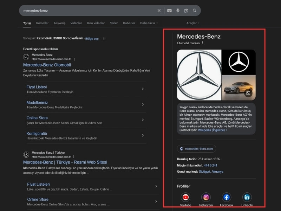This screenshot has height=211, width=281.
Task: Click the magnifying glass search icon
Action: click(x=195, y=11)
